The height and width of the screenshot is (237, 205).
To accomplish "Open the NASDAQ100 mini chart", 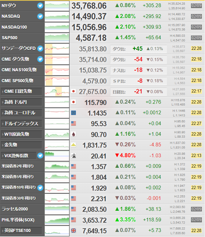I will (x=57, y=27).
